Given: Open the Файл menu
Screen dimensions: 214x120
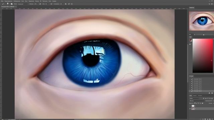Looking at the screenshot, I should point(2,1).
